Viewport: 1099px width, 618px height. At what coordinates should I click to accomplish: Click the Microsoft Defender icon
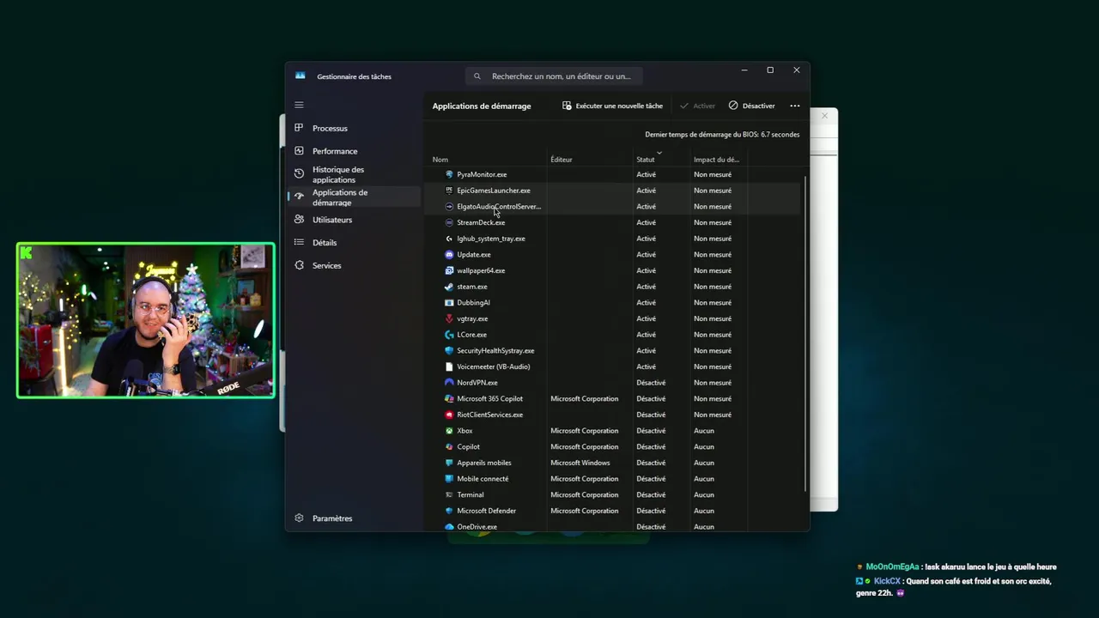pyautogui.click(x=449, y=511)
